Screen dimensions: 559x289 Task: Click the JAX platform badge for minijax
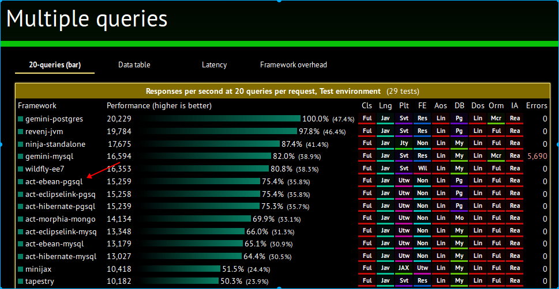(x=404, y=268)
